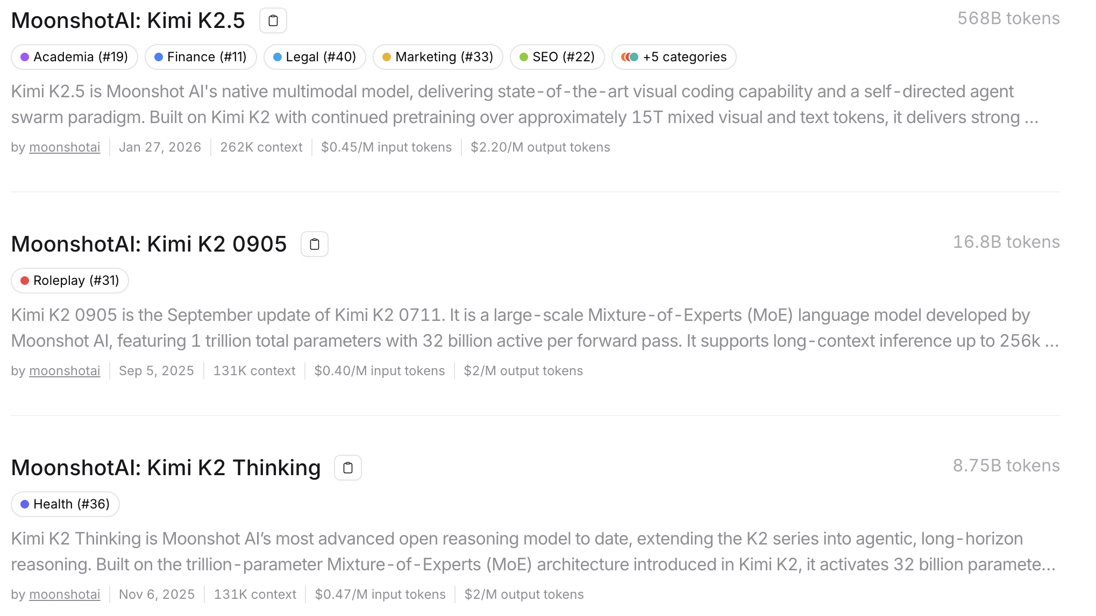1096x616 pixels.
Task: Select the Marketing (#33) category tag
Action: click(438, 57)
